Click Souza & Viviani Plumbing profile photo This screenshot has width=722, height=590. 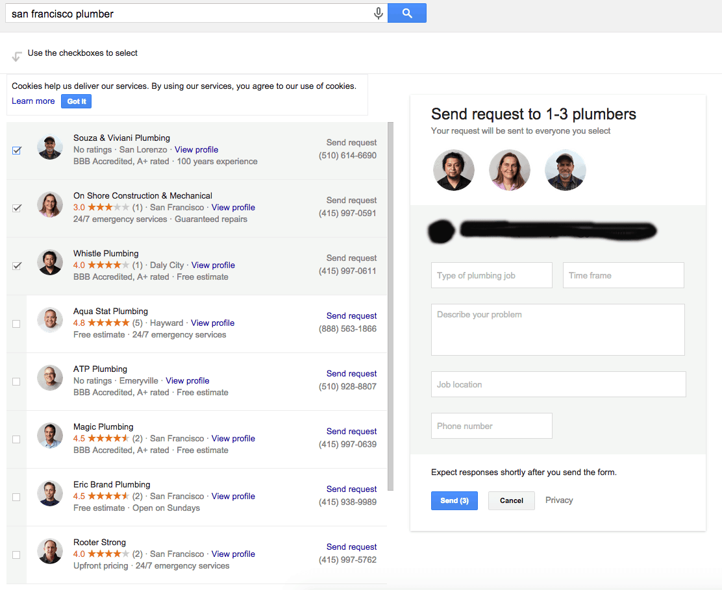(50, 148)
